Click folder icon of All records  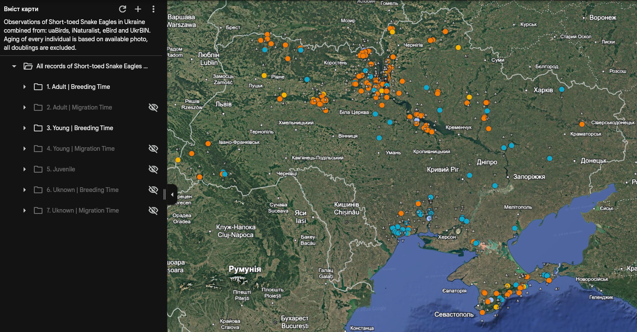28,66
